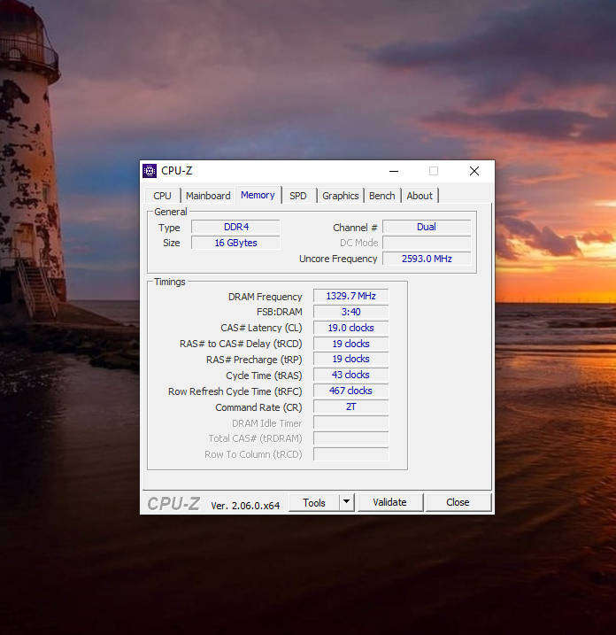Click the Tools button
Viewport: 616px width, 635px height.
coord(314,502)
